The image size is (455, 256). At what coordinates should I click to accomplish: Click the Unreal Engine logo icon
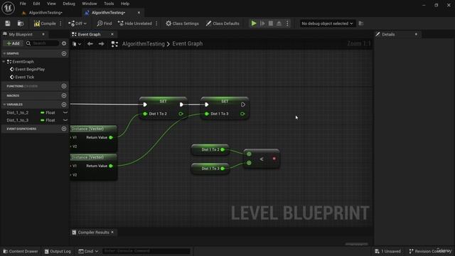point(8,8)
